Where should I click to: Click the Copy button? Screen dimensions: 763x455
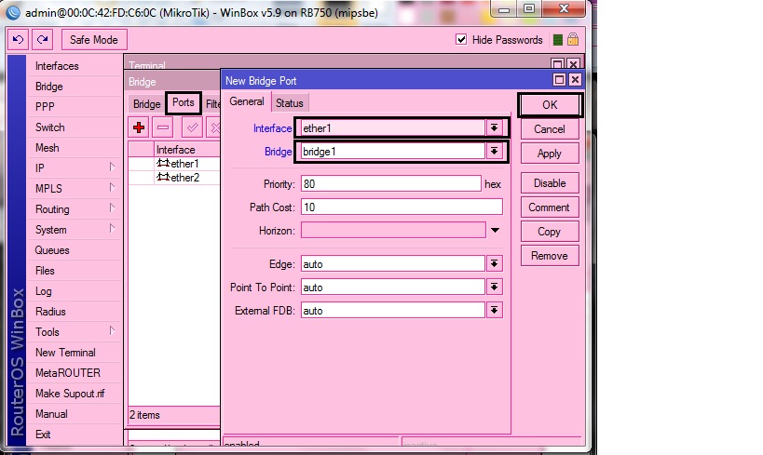point(550,232)
